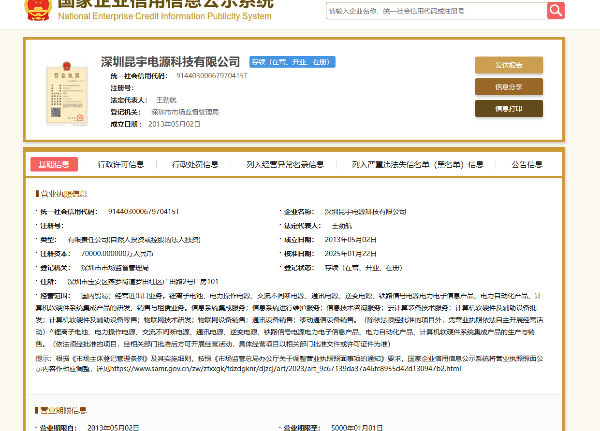Screen dimensions: 600x431
Task: Click the 经营范围 label
Action: click(x=55, y=296)
